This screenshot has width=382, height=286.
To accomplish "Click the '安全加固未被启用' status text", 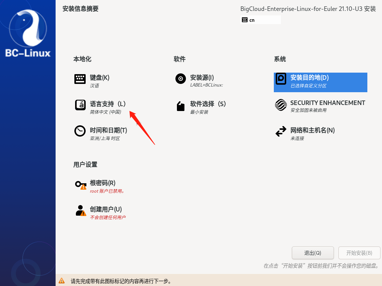I will click(308, 110).
